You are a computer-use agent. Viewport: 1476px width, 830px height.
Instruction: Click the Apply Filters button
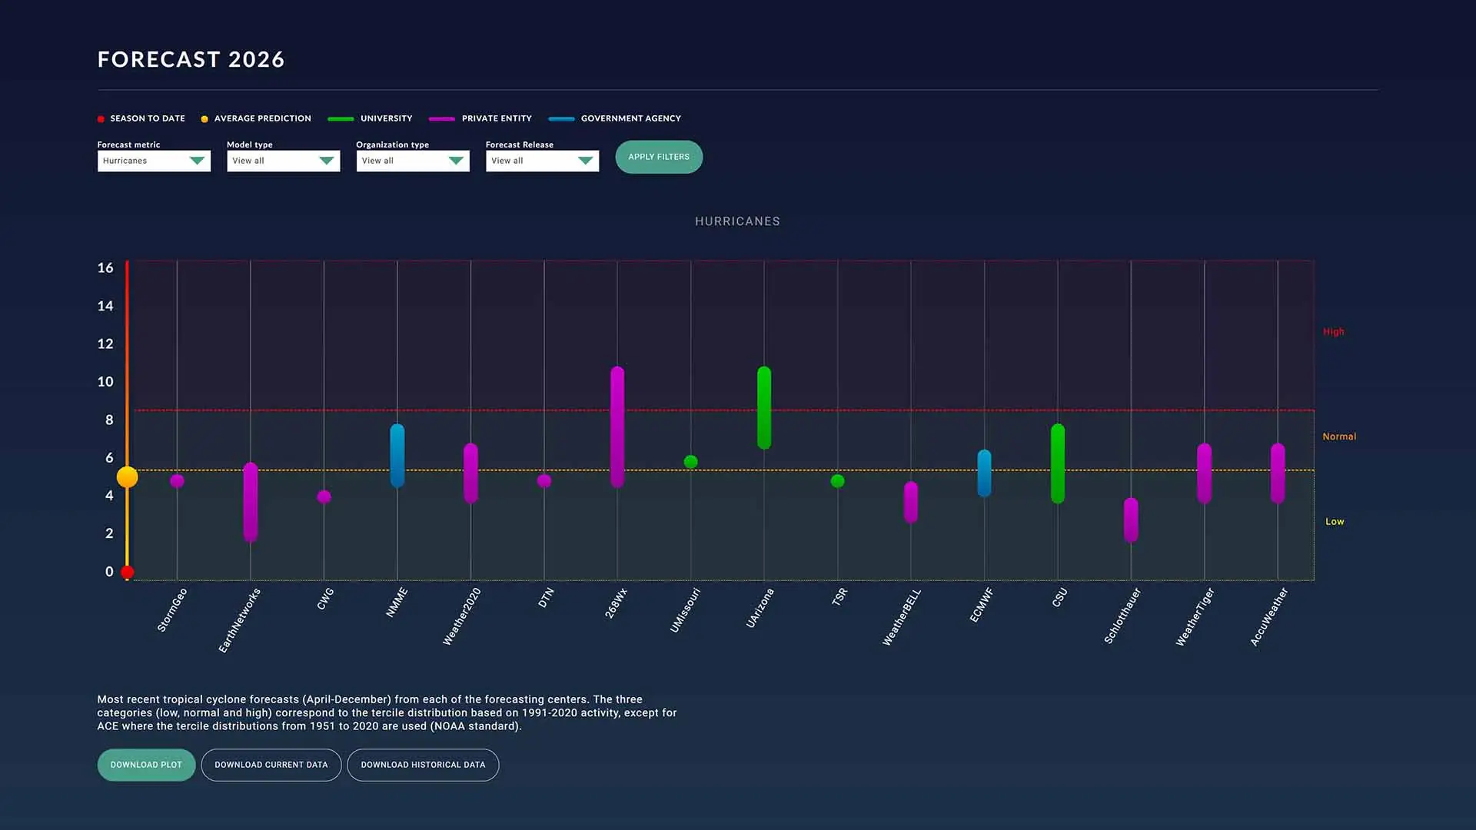[659, 157]
